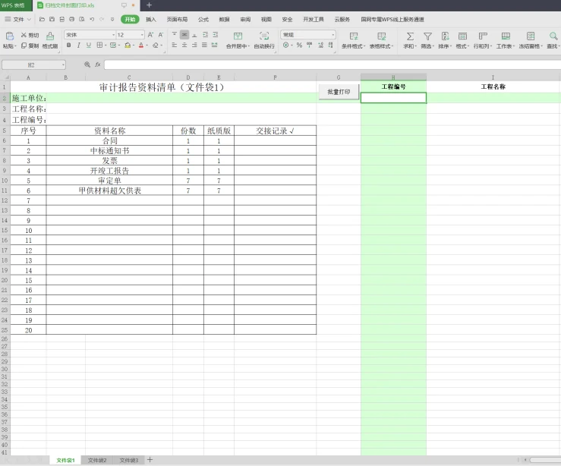Viewport: 561px width, 466px height.
Task: Click the Thousands separator icon
Action: tap(309, 45)
